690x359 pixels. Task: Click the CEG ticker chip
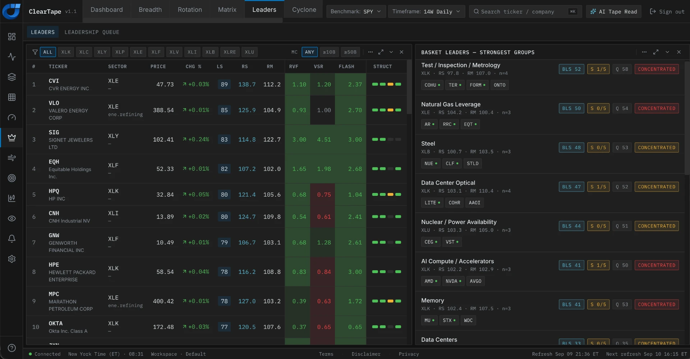[x=431, y=242]
